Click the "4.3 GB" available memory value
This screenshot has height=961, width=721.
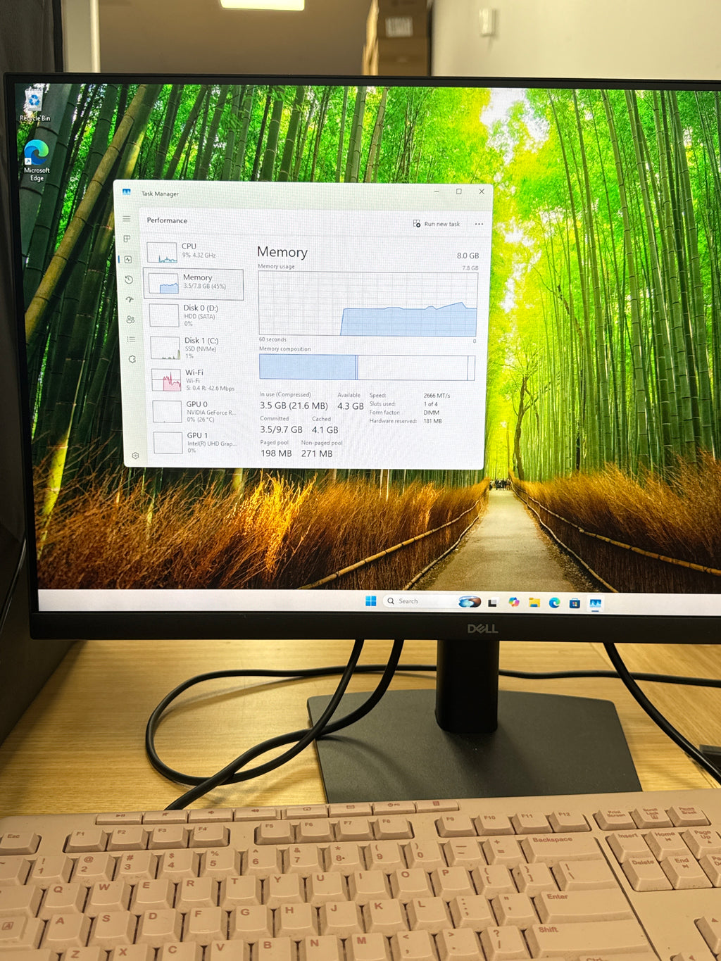pyautogui.click(x=351, y=406)
